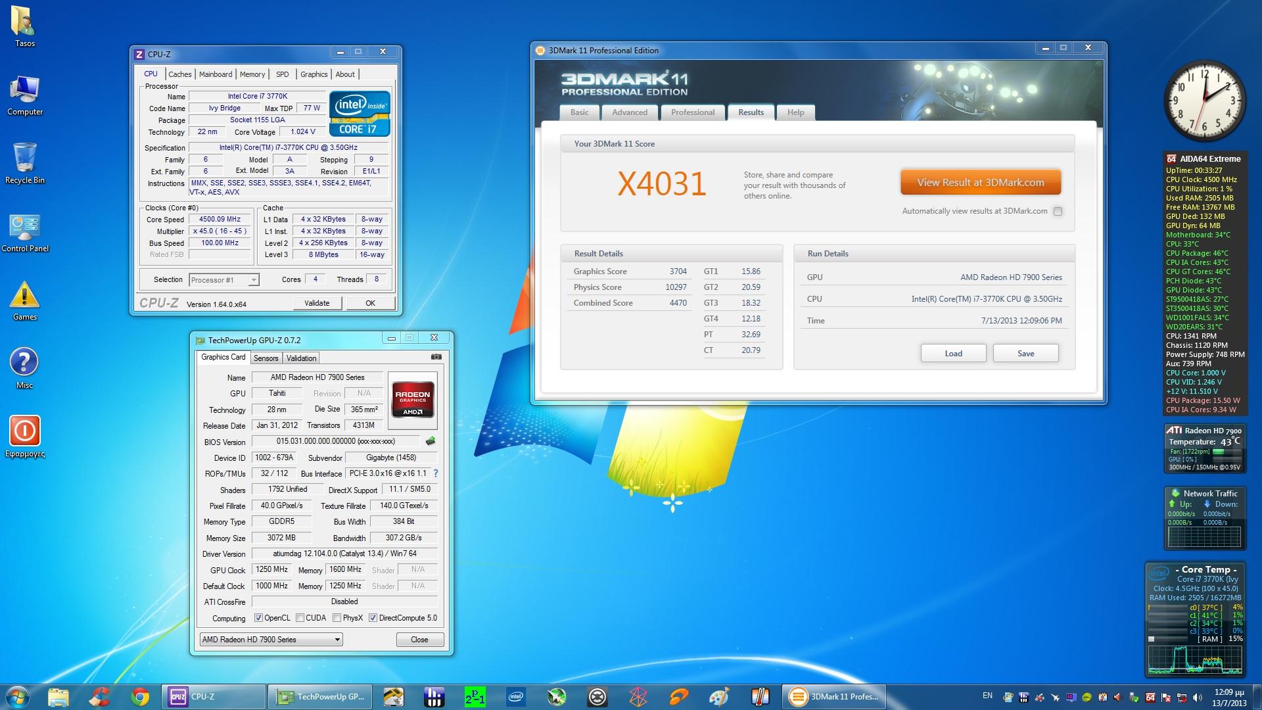Open the Recycle Bin icon
The image size is (1262, 710).
25,164
